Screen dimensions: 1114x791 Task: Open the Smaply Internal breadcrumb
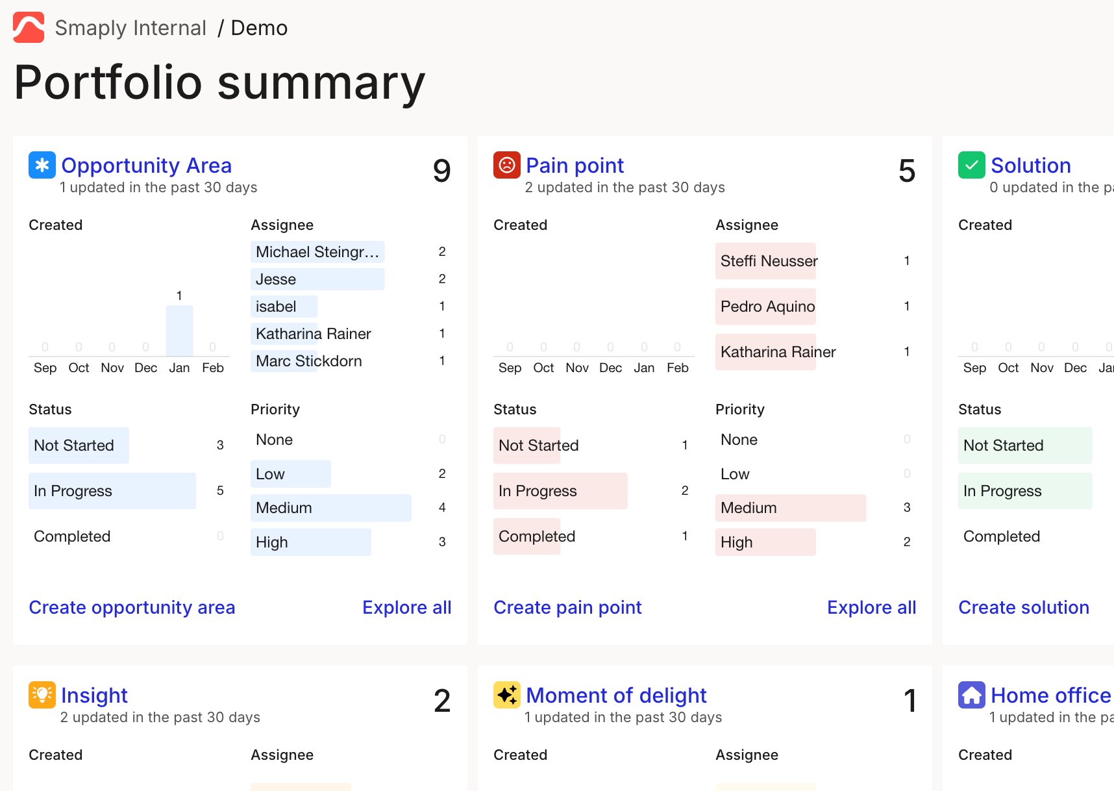[130, 28]
